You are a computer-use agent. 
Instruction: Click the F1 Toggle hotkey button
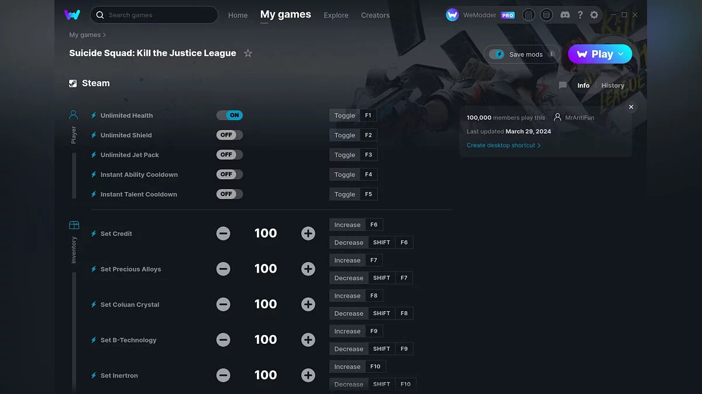pyautogui.click(x=353, y=116)
